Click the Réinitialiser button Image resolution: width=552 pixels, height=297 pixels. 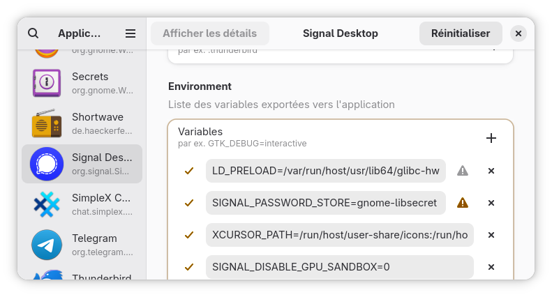(461, 33)
